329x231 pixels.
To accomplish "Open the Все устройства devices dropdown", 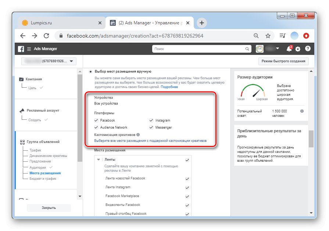I will tap(106, 104).
